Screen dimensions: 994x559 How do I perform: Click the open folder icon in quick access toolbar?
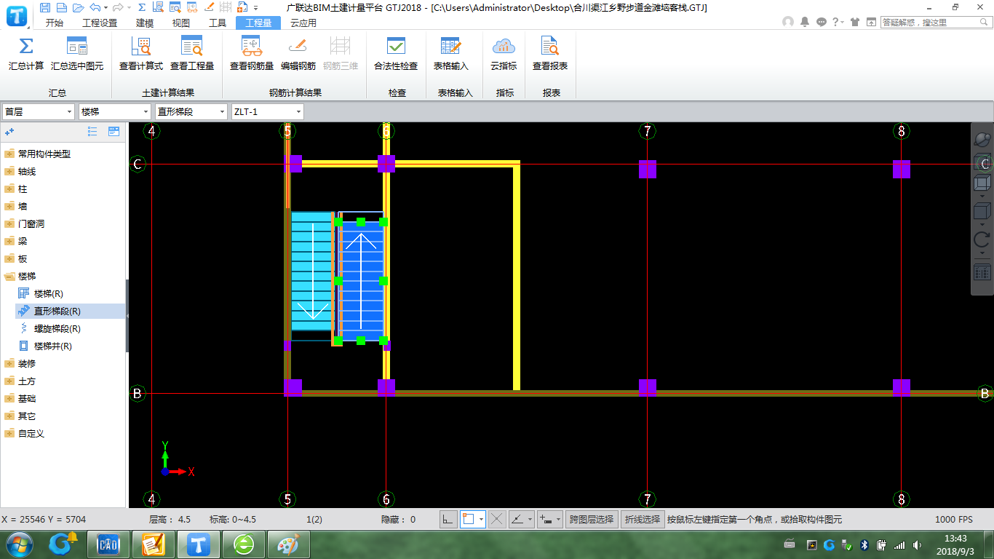point(77,7)
